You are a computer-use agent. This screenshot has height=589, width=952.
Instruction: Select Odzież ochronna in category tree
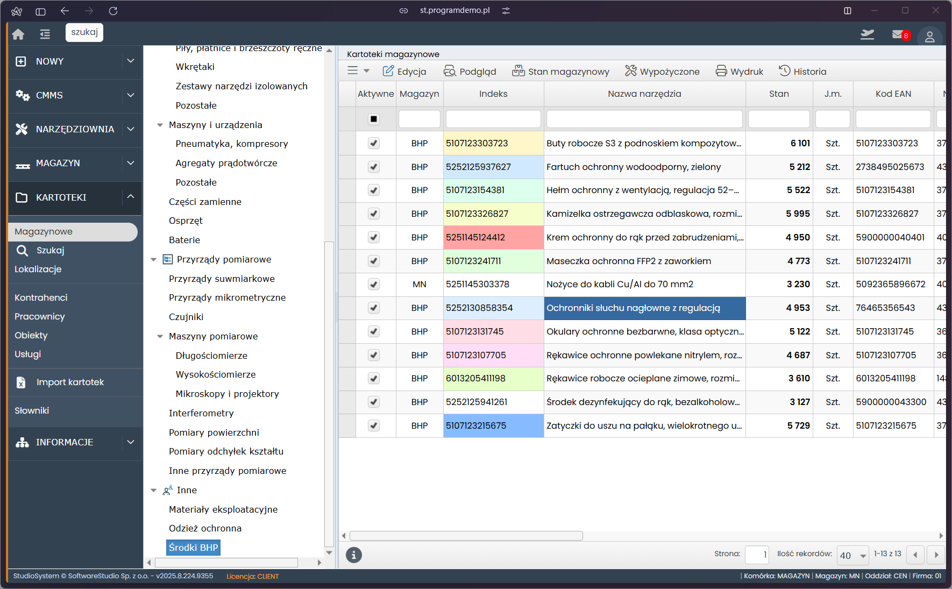click(x=205, y=528)
